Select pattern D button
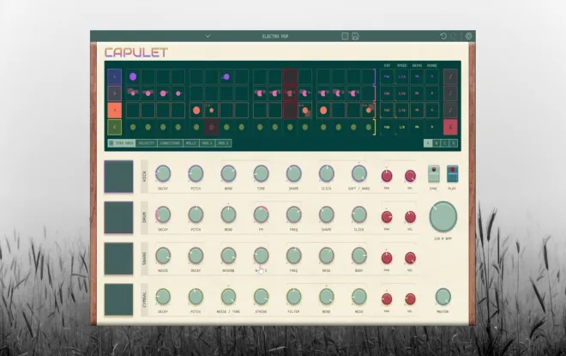This screenshot has height=356, width=566. 454,143
